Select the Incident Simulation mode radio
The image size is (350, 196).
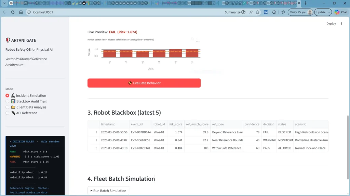(x=8, y=96)
